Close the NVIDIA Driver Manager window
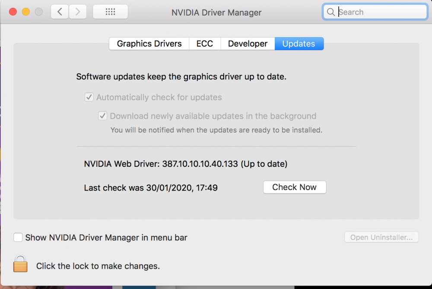 pyautogui.click(x=13, y=12)
